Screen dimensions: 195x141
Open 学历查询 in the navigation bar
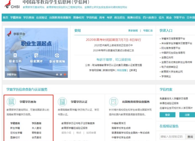[29, 18]
